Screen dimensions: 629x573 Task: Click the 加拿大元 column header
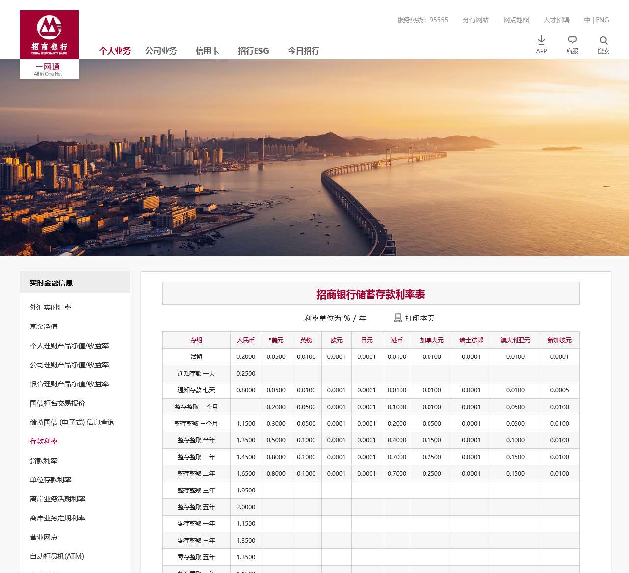click(x=432, y=340)
